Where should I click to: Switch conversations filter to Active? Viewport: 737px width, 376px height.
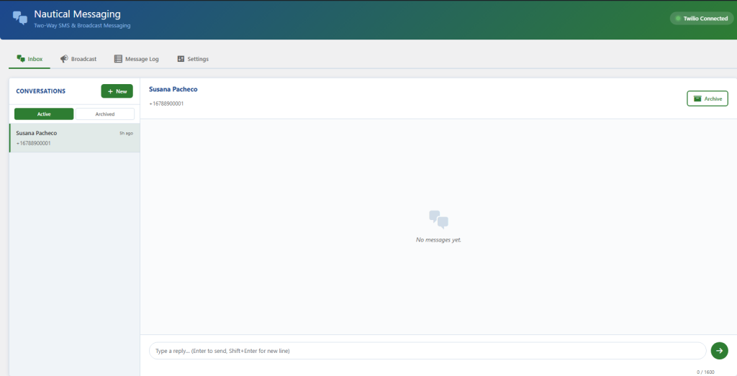[x=44, y=114]
